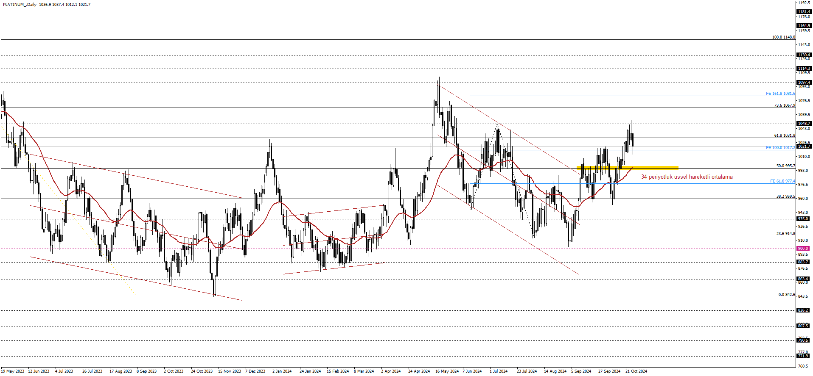Click the '12 Jun 2023' date on time axis
This screenshot has width=813, height=376.
[39, 371]
